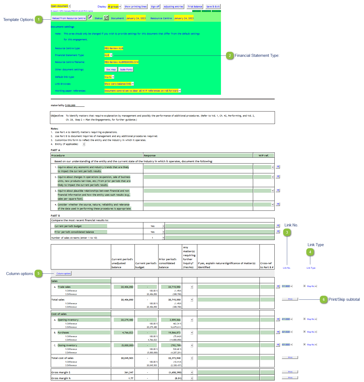Image resolution: width=364 pixels, height=382 pixels.
Task: Click Resource Centre filename PEG Review KLIBPEGR395.CVW
Action: 122,62
